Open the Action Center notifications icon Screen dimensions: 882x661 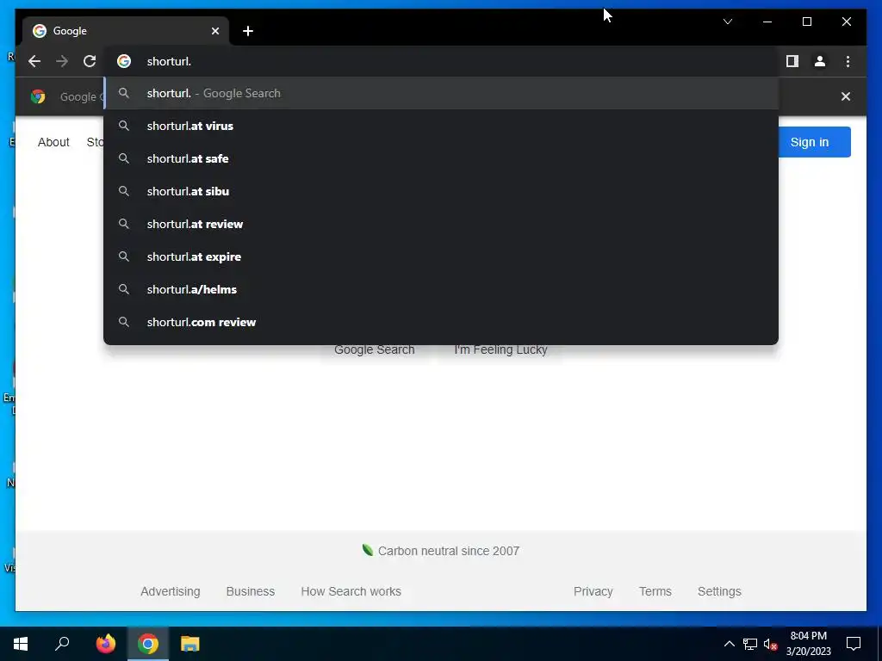pyautogui.click(x=854, y=644)
